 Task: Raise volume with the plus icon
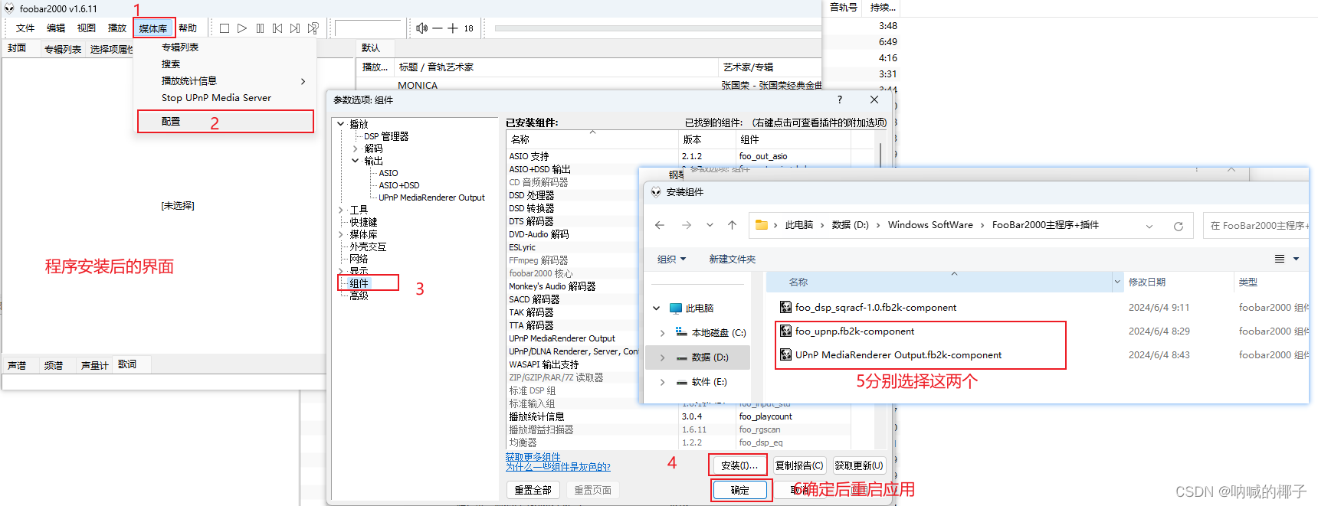click(x=453, y=28)
